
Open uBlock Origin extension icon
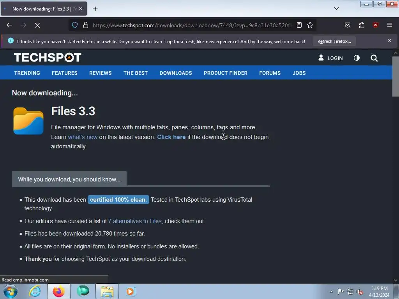(375, 25)
